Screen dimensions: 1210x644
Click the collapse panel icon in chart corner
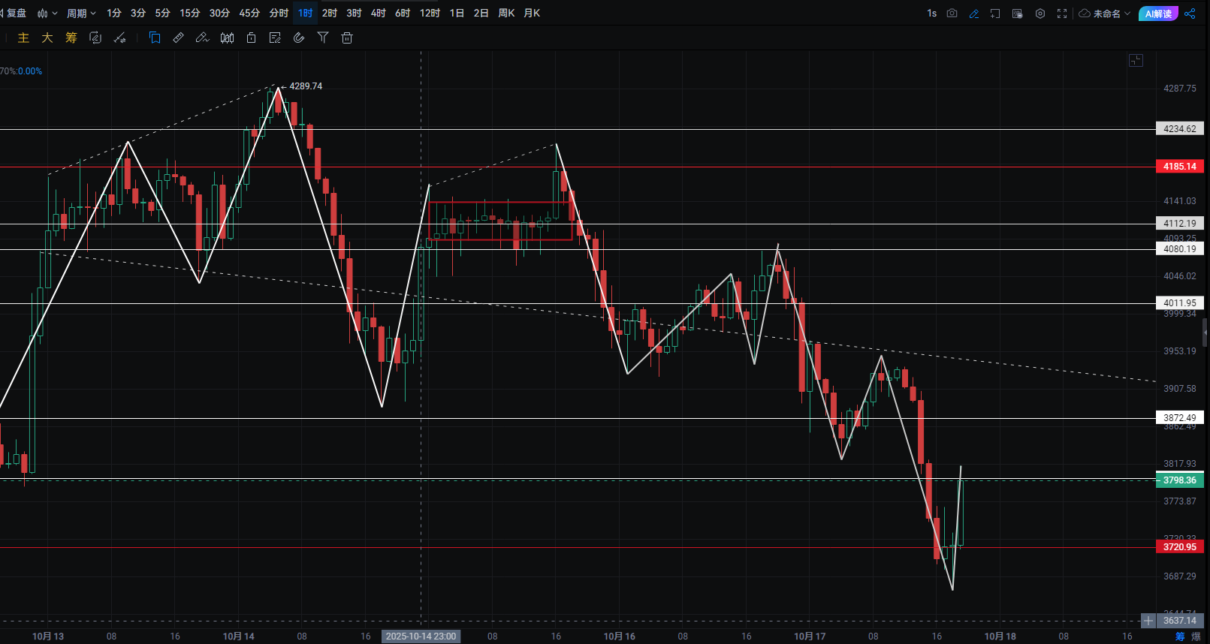(x=1136, y=60)
